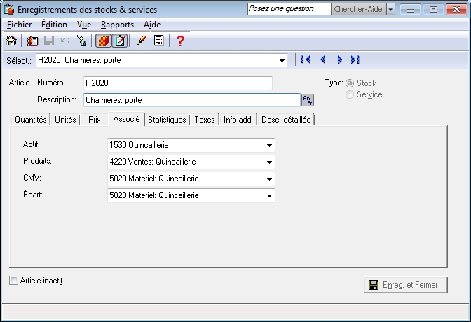Open the Produits account dropdown
Screen dimensions: 471x322
click(x=269, y=162)
